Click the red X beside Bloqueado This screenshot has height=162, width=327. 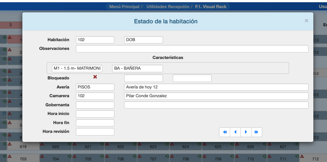(95, 77)
